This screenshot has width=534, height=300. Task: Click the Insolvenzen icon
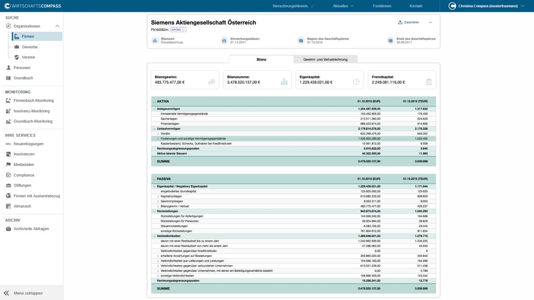point(8,154)
